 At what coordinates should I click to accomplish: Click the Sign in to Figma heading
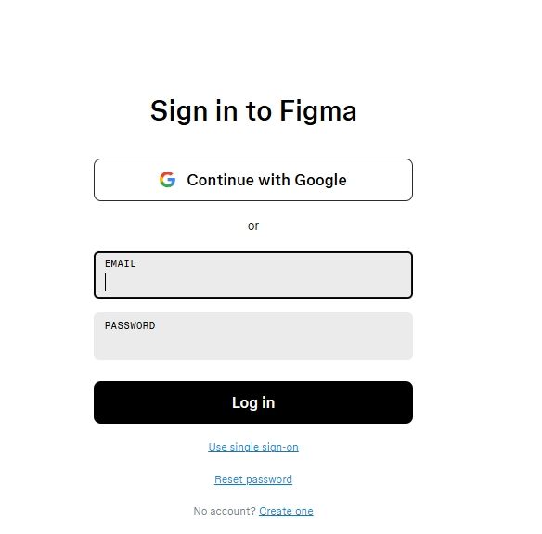click(x=253, y=111)
